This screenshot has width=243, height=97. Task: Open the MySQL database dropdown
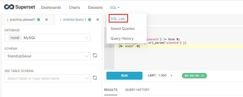tap(48, 38)
